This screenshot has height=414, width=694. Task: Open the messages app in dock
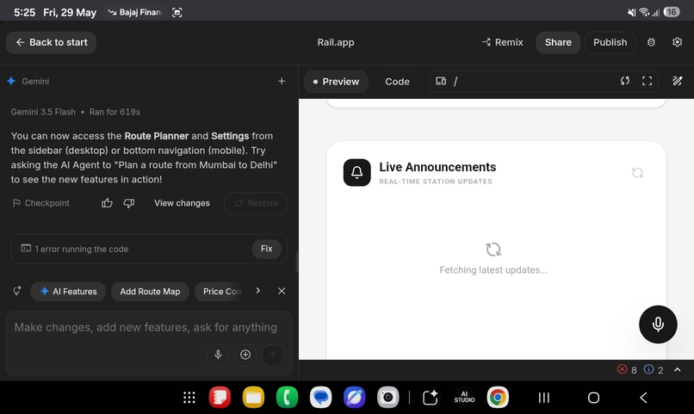tap(320, 397)
